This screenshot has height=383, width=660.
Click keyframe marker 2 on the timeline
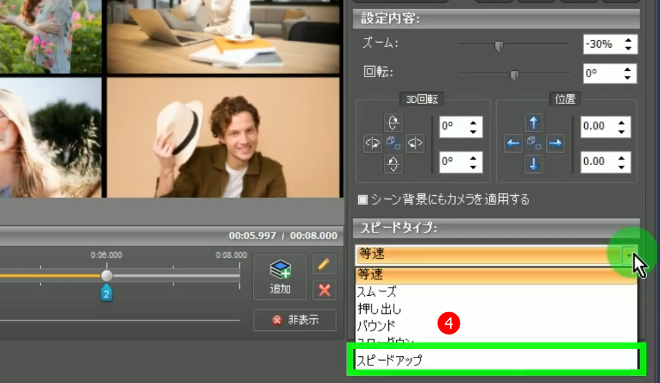click(x=107, y=293)
